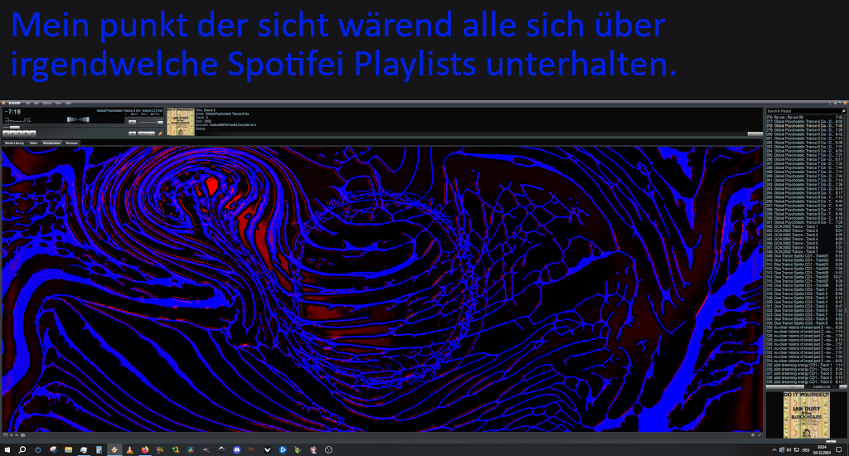Launch Firefox from the taskbar

(144, 449)
